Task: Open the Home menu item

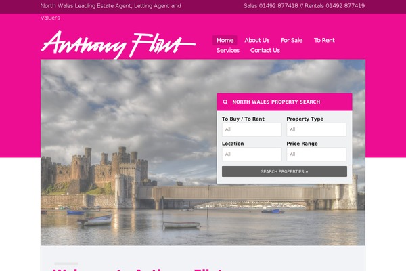Action: (x=225, y=40)
